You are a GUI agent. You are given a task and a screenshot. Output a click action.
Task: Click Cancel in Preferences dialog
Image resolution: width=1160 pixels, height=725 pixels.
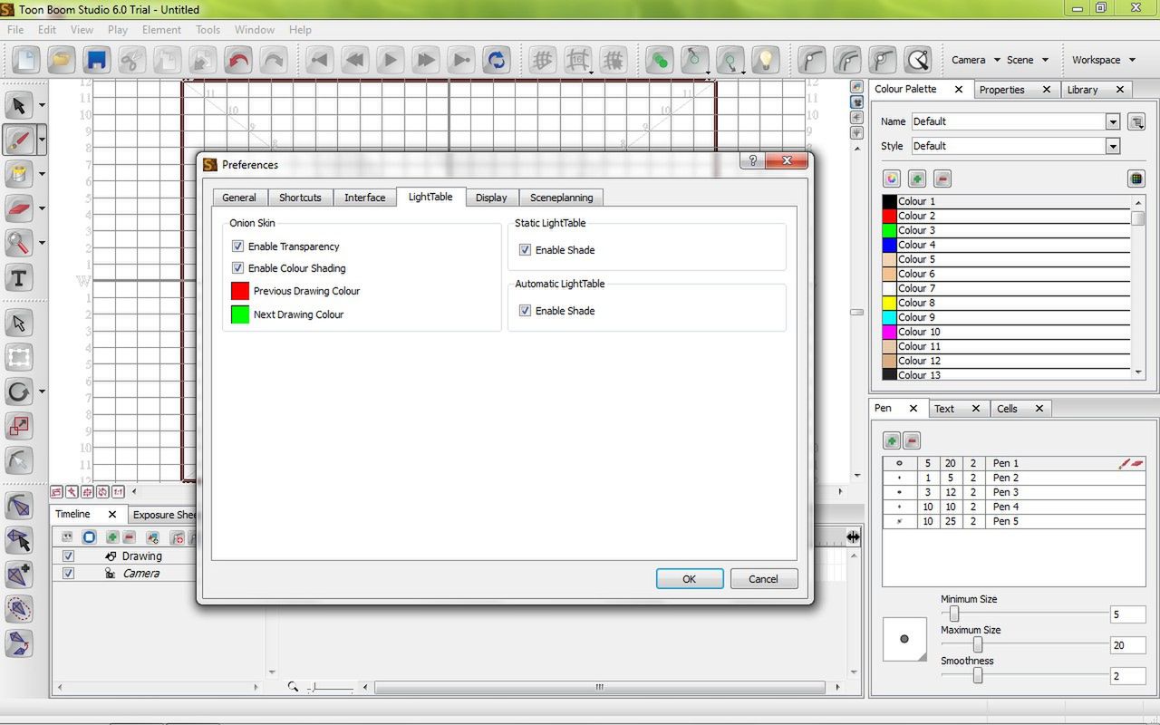click(x=763, y=579)
